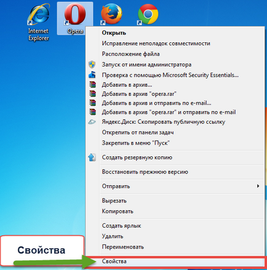Screen dimensions: 267x270
Task: Choose Добавить в архив... entry
Action: (x=127, y=85)
